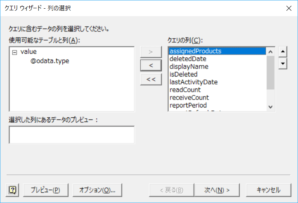Select assignedProducts in query columns
The width and height of the screenshot is (298, 203).
pos(196,51)
